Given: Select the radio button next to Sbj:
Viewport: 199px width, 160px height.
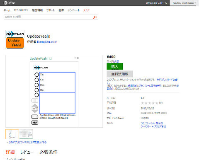Looking at the screenshot, I should (36, 90).
